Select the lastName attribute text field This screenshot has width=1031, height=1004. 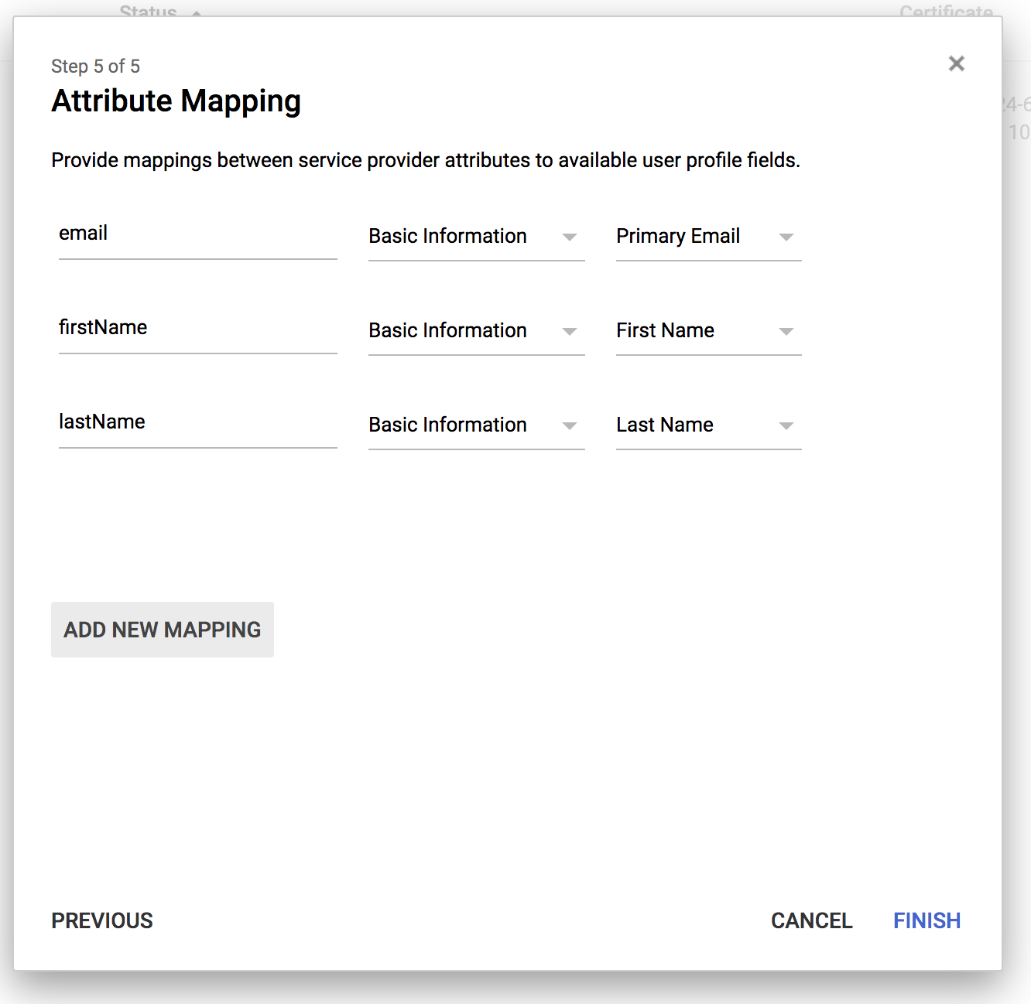click(197, 423)
